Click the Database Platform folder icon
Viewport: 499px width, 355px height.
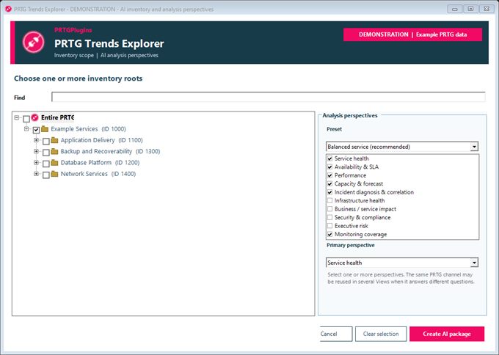[x=54, y=163]
